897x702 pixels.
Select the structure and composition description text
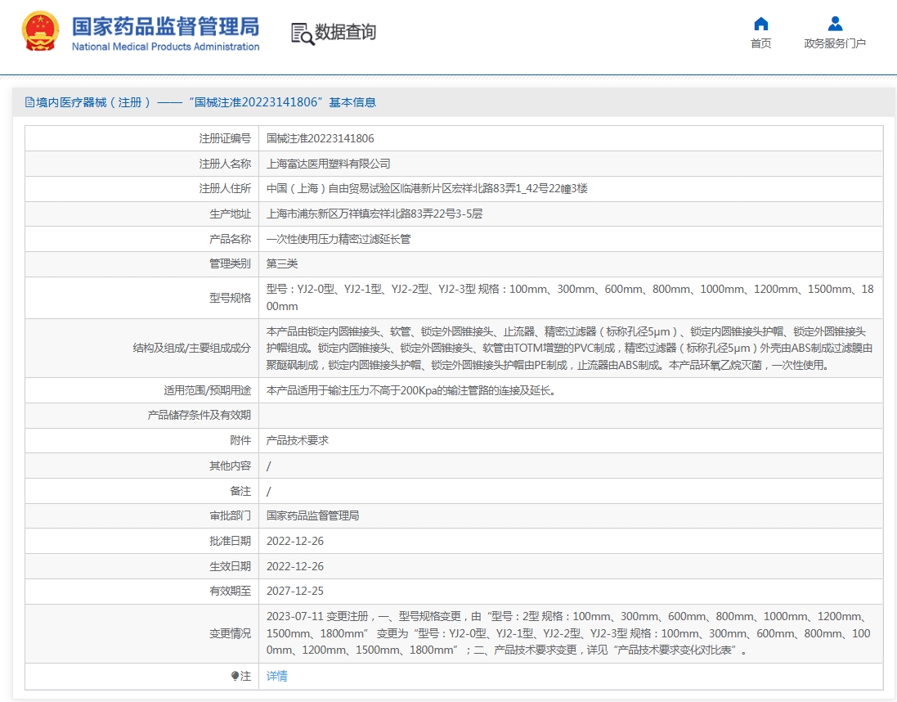(x=570, y=349)
